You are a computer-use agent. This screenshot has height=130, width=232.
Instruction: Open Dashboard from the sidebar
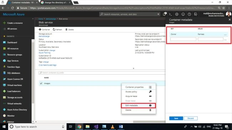[12, 42]
